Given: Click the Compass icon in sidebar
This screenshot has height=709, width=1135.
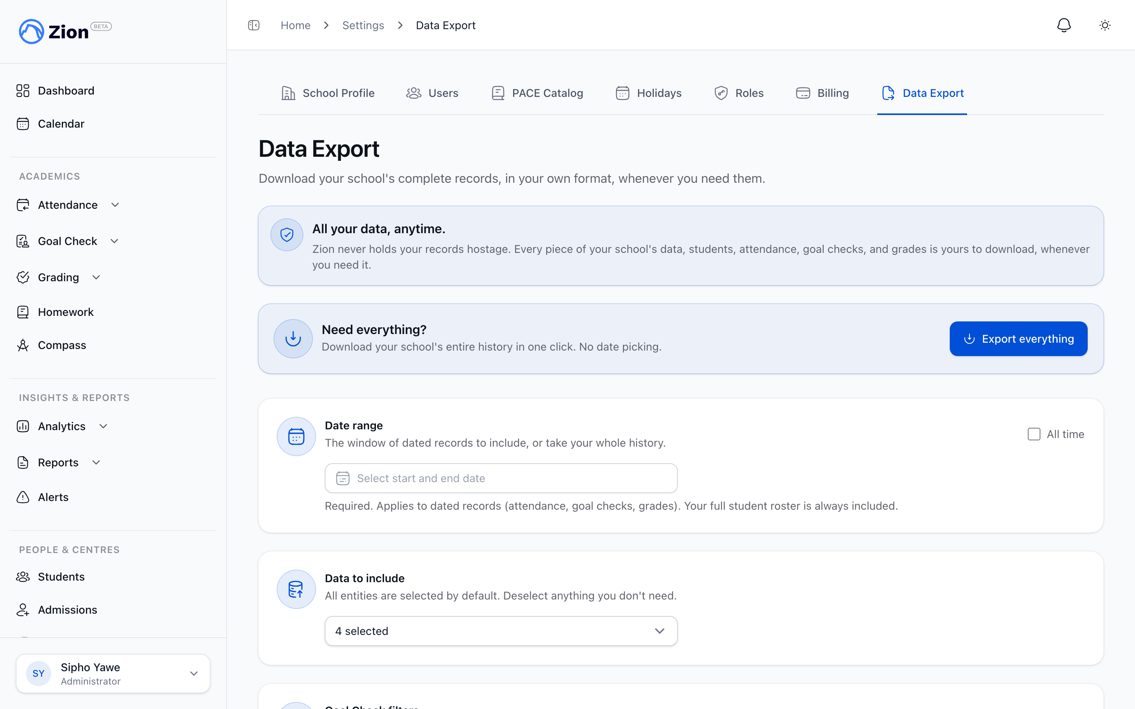Looking at the screenshot, I should point(23,345).
